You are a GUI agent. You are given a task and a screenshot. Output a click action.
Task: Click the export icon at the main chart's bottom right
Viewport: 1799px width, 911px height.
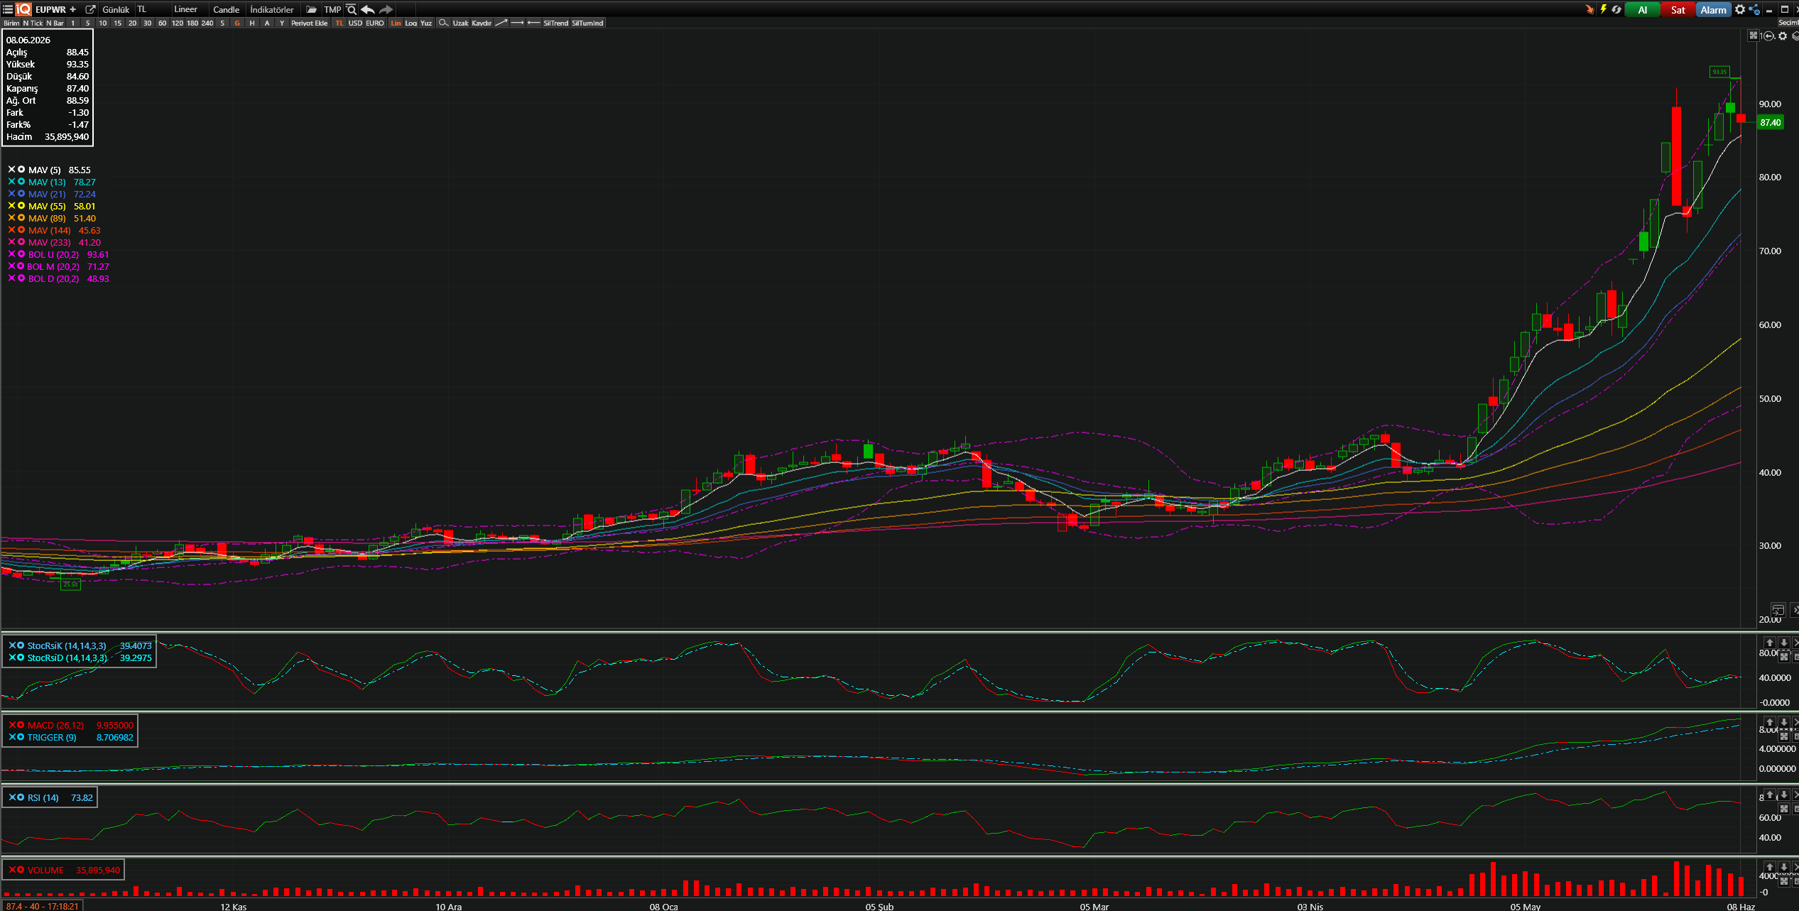coord(1778,610)
